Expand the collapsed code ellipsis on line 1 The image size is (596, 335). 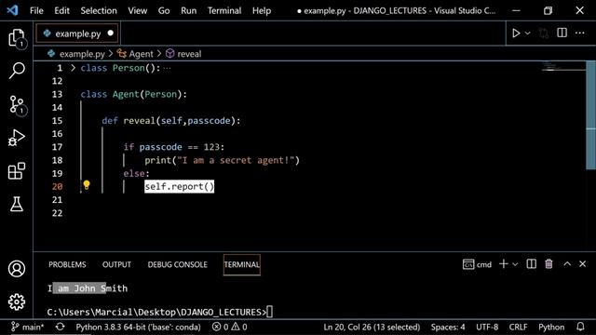168,68
